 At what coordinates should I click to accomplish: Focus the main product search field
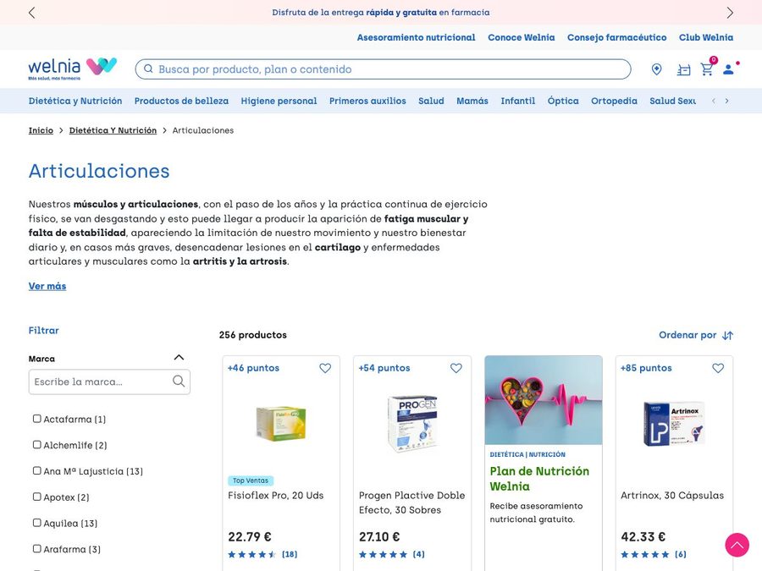coord(383,69)
